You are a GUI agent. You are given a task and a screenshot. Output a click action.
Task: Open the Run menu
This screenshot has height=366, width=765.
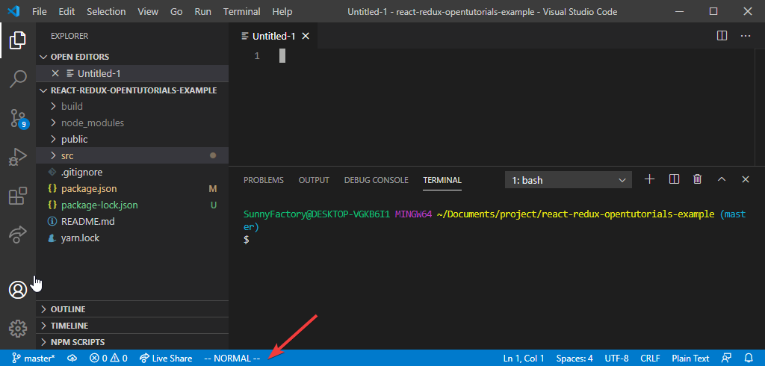(202, 11)
